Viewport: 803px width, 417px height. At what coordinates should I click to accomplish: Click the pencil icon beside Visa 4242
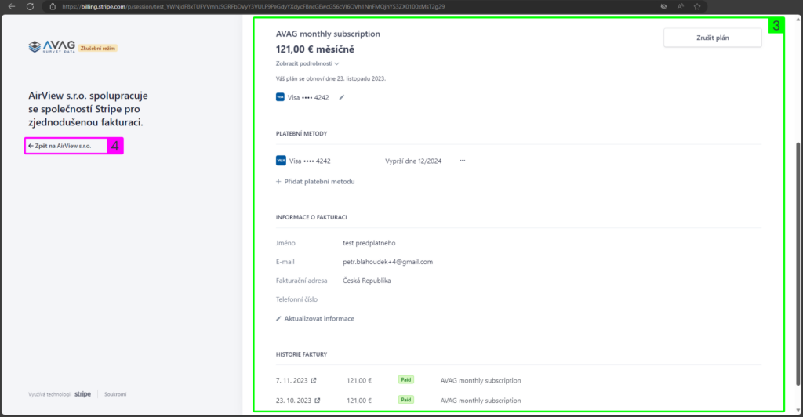341,98
